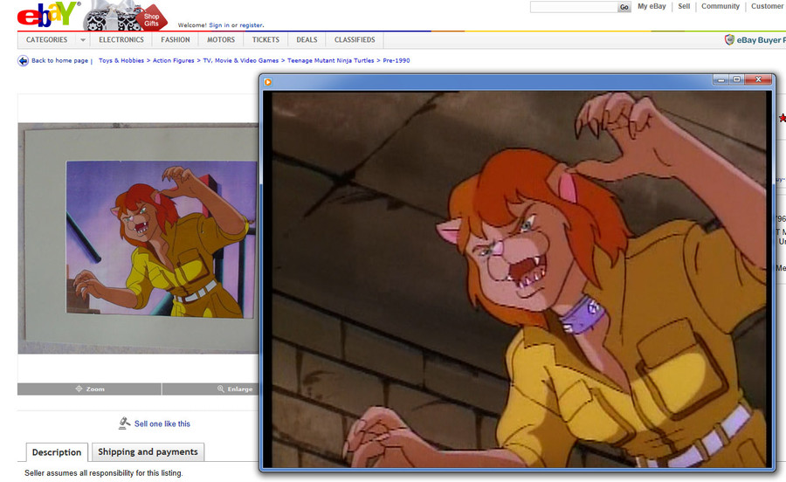Open the Shop Gifts banner
This screenshot has width=786, height=482.
pos(125,16)
